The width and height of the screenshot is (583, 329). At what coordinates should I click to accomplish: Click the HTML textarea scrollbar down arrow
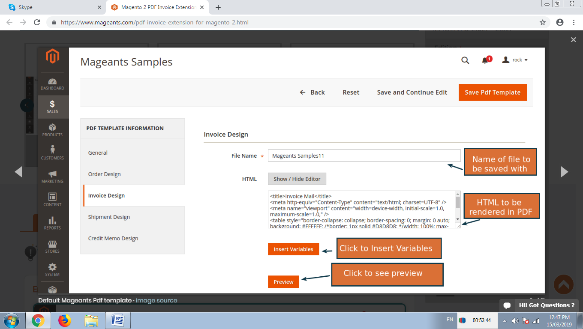(x=458, y=219)
